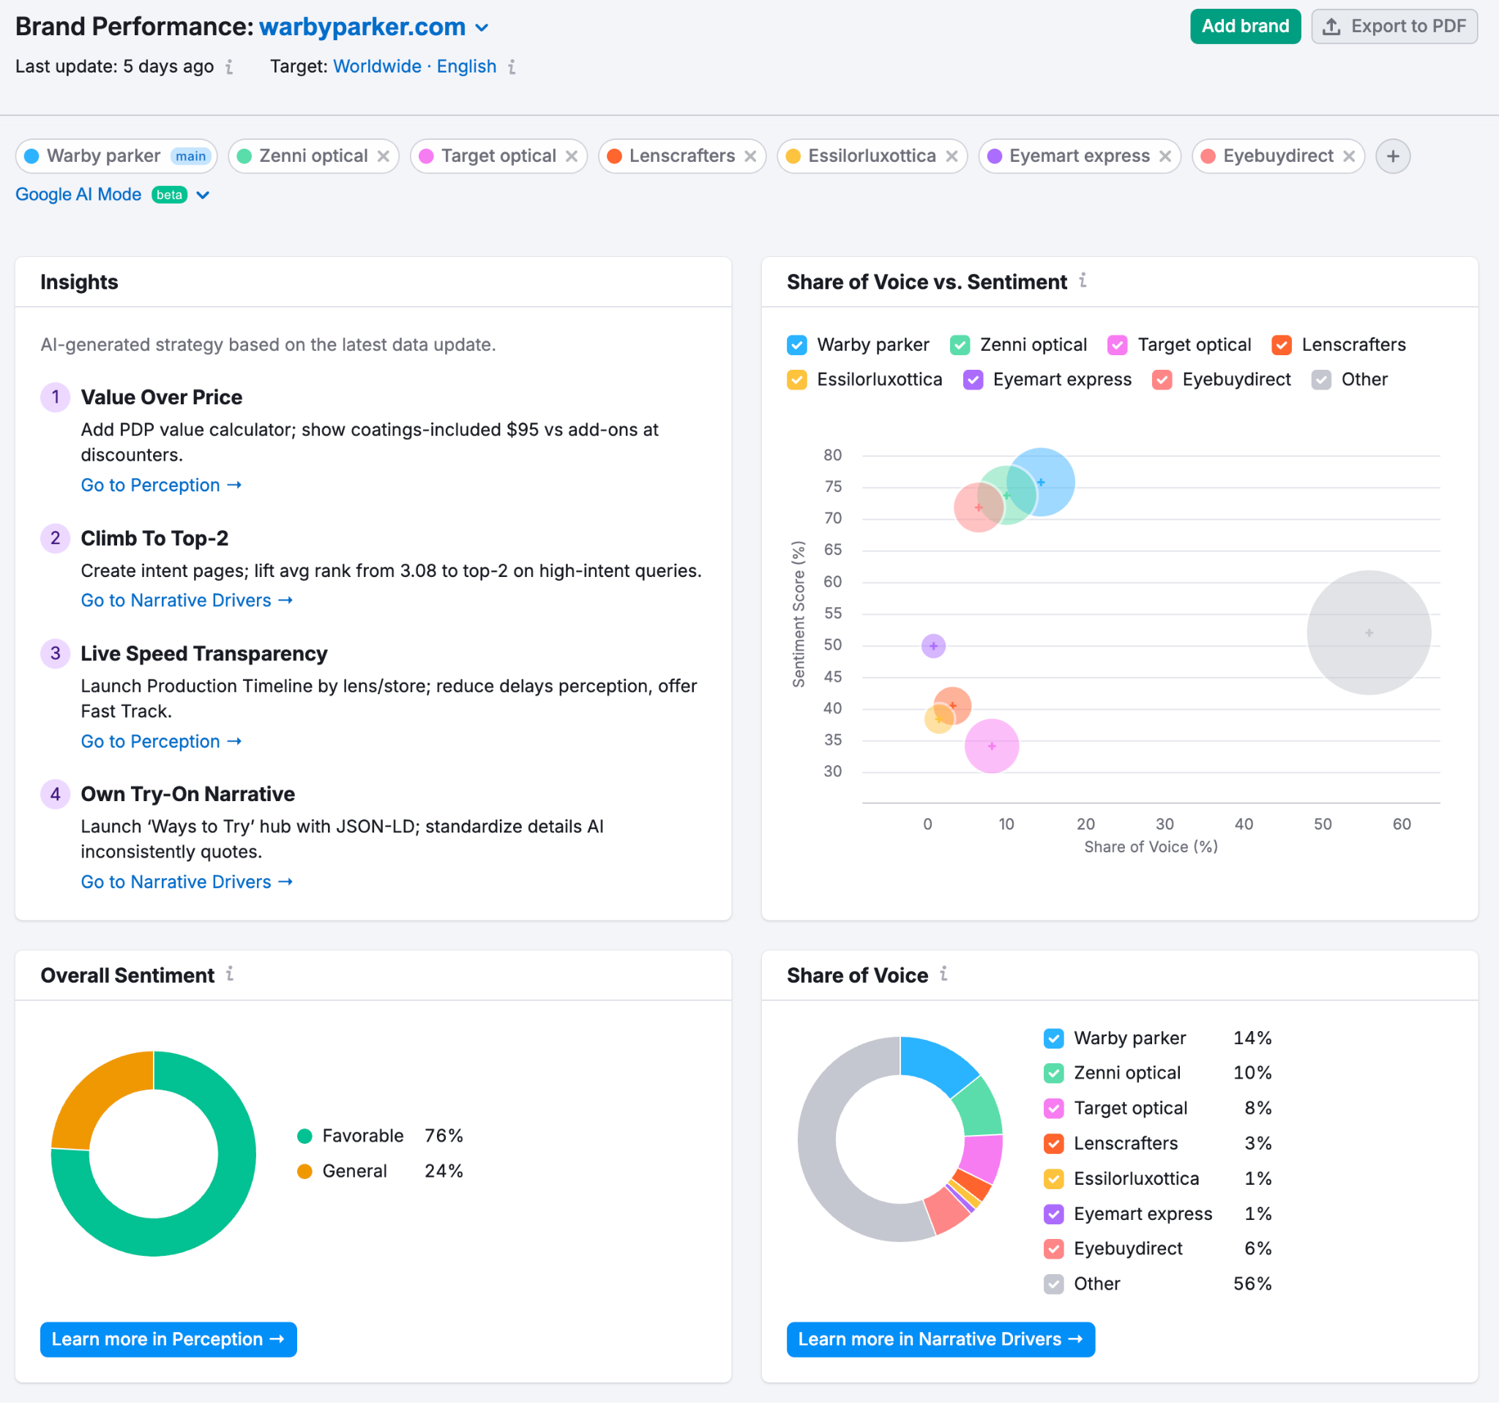This screenshot has width=1499, height=1403.
Task: Click the gray Other bubble in chart
Action: click(x=1369, y=632)
